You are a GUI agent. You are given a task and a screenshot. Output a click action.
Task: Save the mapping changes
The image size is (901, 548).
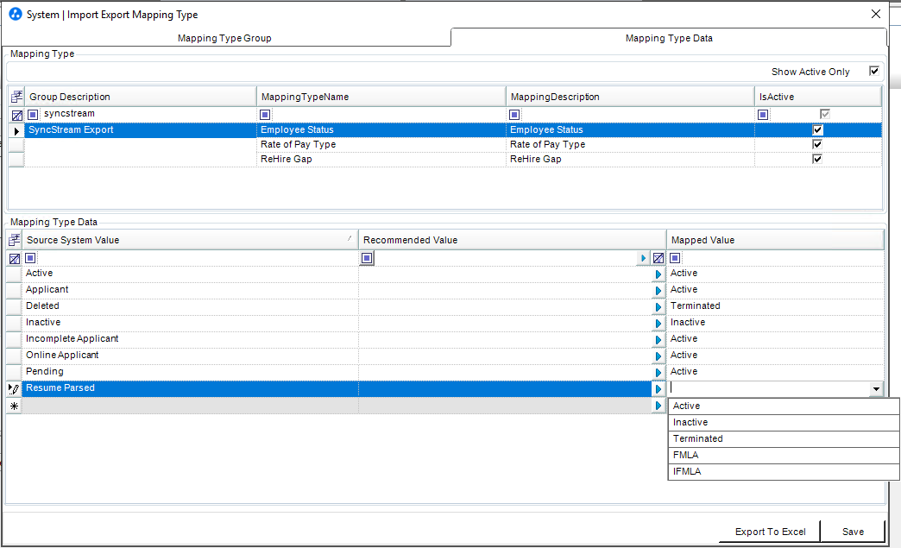[x=853, y=532]
